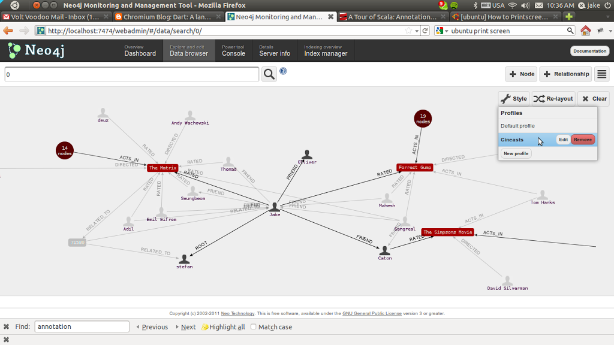Image resolution: width=614 pixels, height=345 pixels.
Task: Click Next in find bar
Action: tap(186, 327)
